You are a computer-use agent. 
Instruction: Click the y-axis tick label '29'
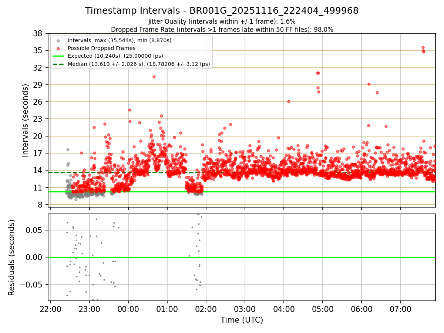click(x=38, y=85)
